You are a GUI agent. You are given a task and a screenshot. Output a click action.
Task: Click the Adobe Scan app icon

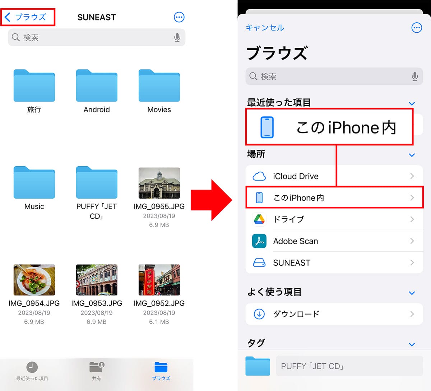pyautogui.click(x=259, y=241)
